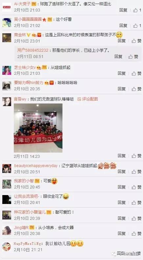Click 让我去流浪吧-'s avatar
143x260 pixels.
[x=7, y=199]
